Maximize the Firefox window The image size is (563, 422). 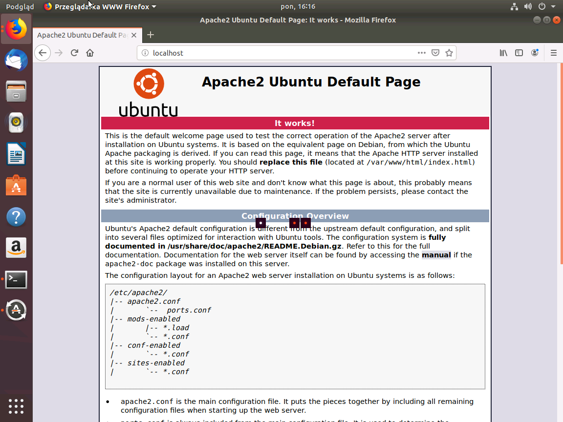point(546,20)
